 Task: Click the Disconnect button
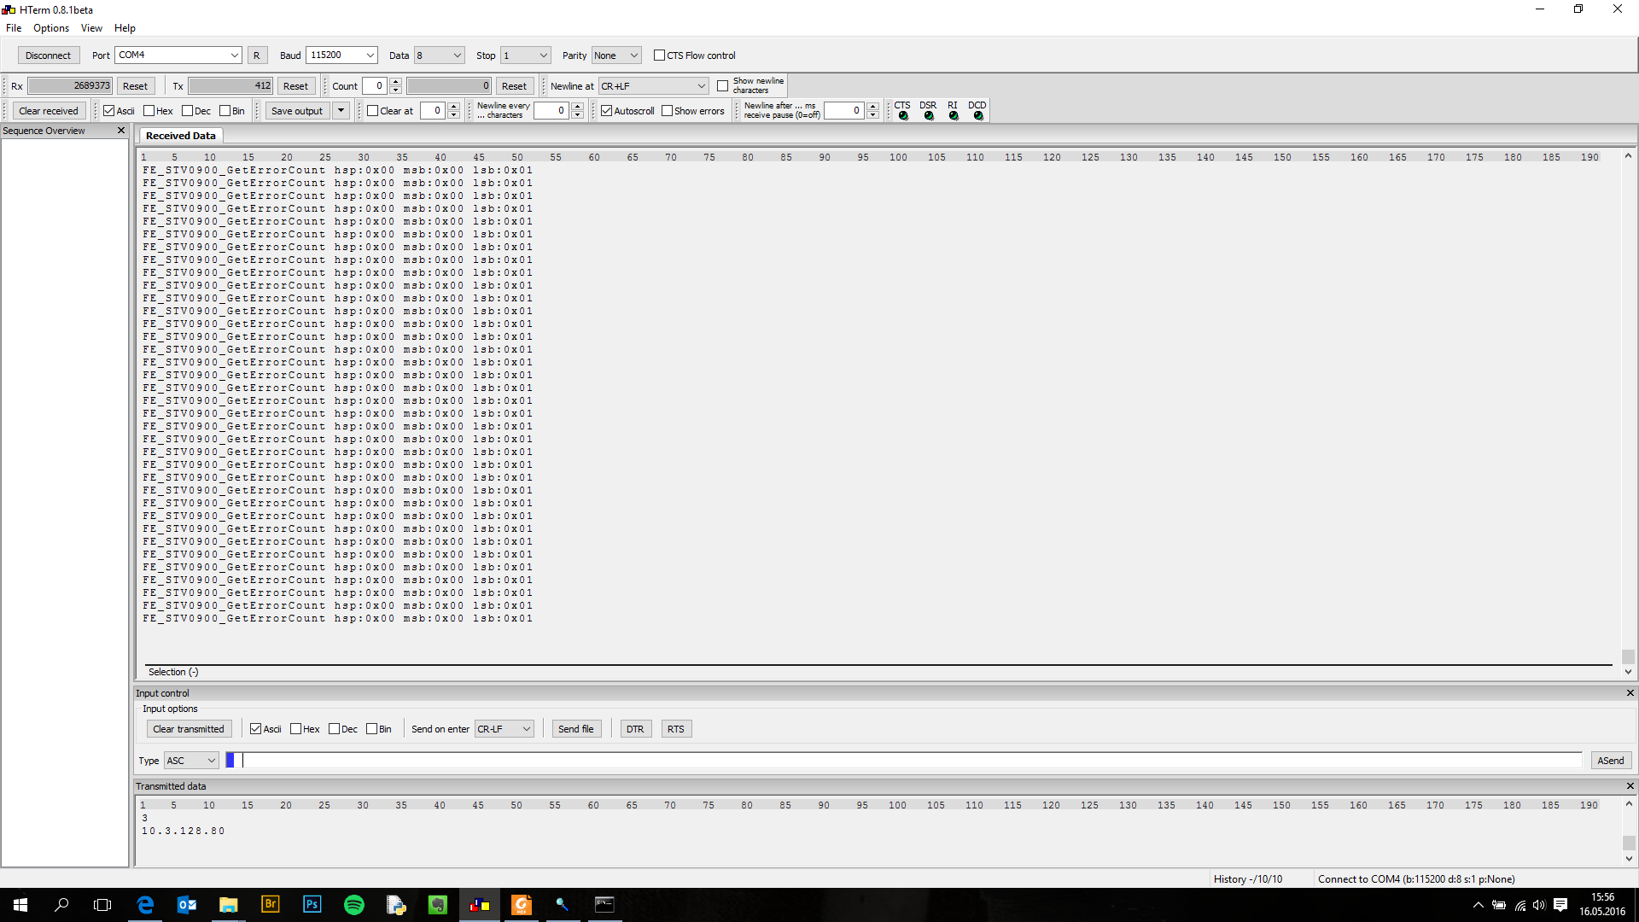49,55
